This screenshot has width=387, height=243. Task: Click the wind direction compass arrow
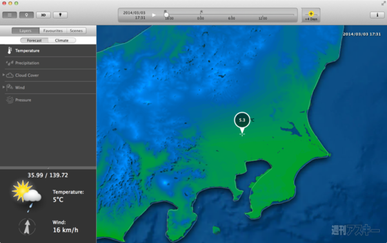tap(27, 226)
